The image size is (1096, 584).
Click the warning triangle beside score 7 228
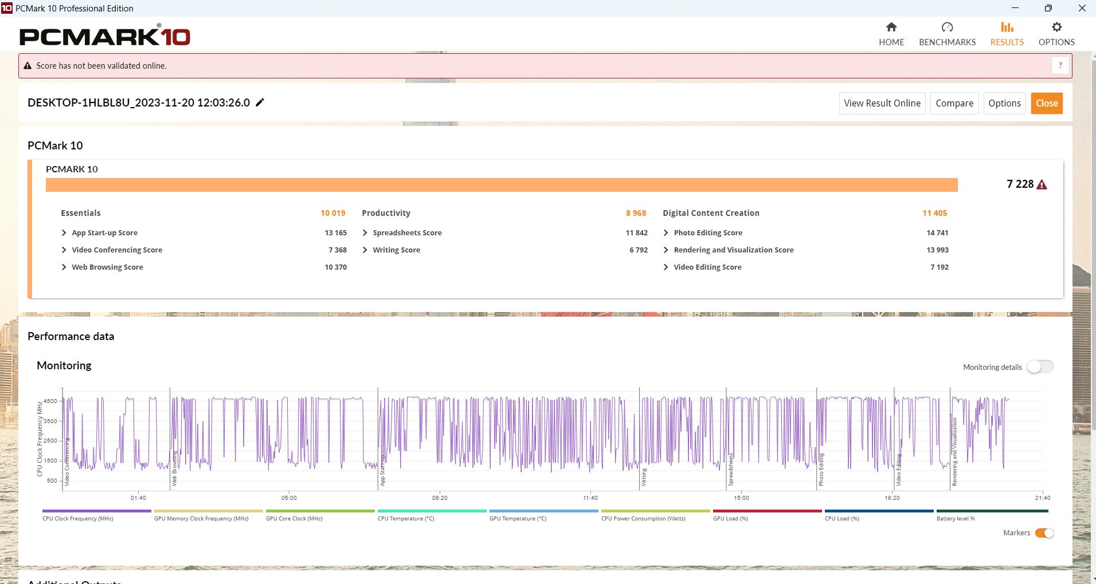click(1042, 184)
